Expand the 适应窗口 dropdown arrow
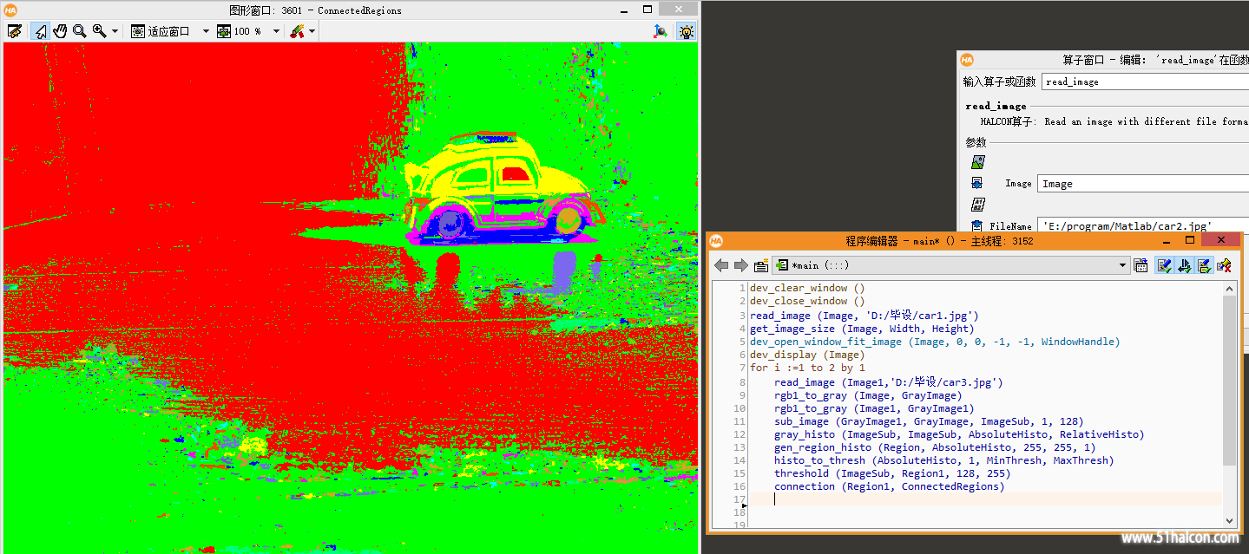The width and height of the screenshot is (1249, 554). point(206,31)
